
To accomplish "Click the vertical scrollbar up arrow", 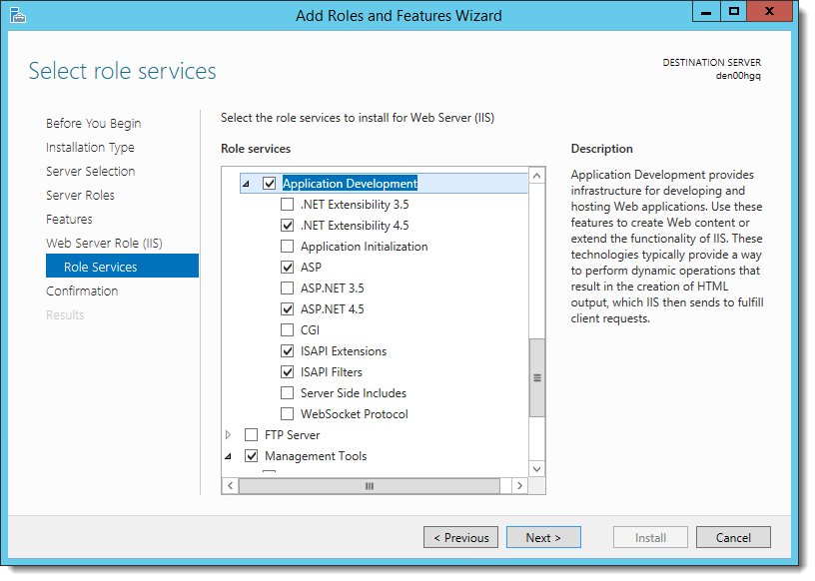I will [537, 176].
